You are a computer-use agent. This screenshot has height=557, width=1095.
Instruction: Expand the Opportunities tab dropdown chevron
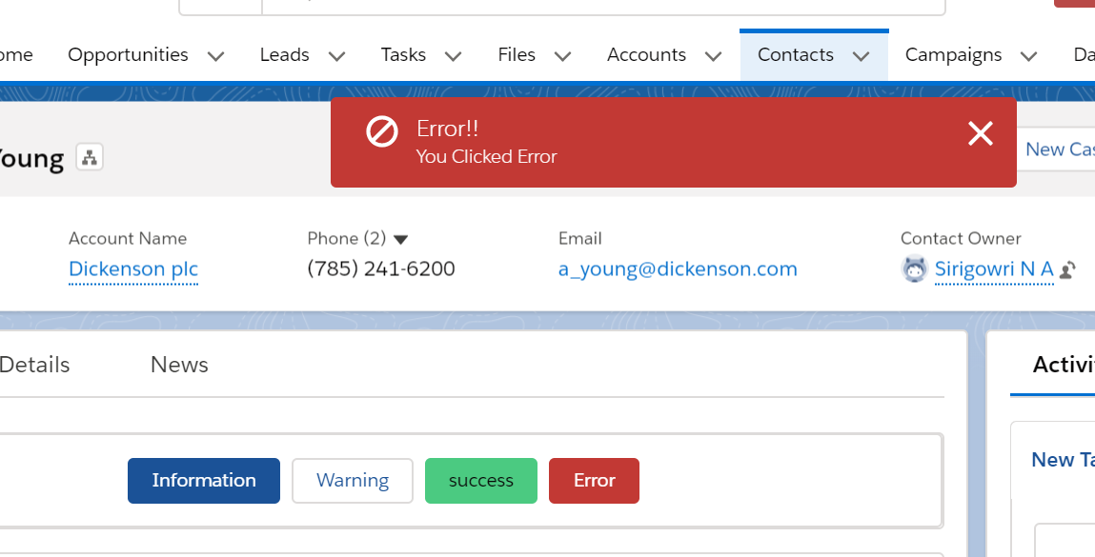coord(215,56)
